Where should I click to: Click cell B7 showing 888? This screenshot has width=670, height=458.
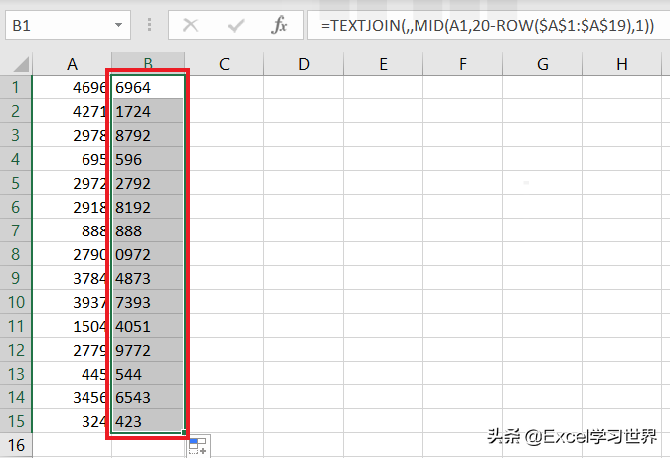148,230
